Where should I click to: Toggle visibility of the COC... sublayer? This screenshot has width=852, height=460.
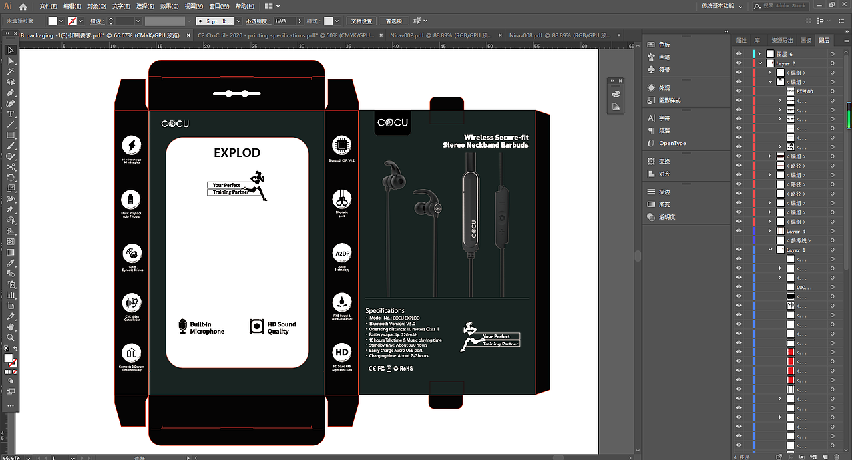(x=738, y=287)
